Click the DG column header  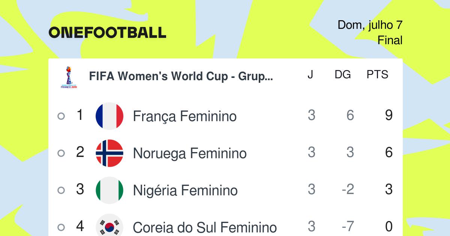tap(343, 75)
